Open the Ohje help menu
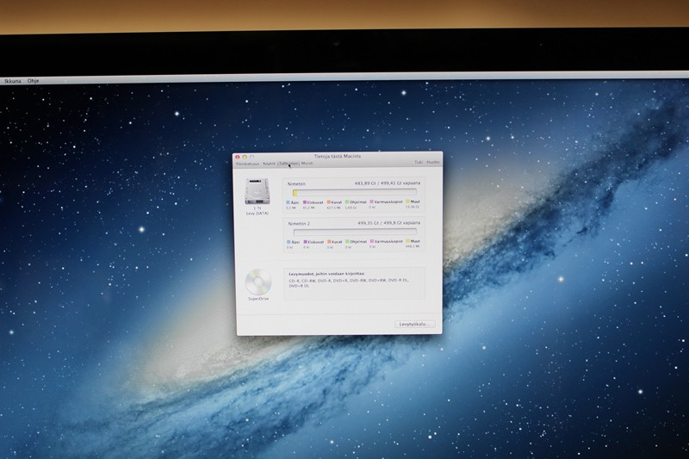689x459 pixels. [x=33, y=81]
